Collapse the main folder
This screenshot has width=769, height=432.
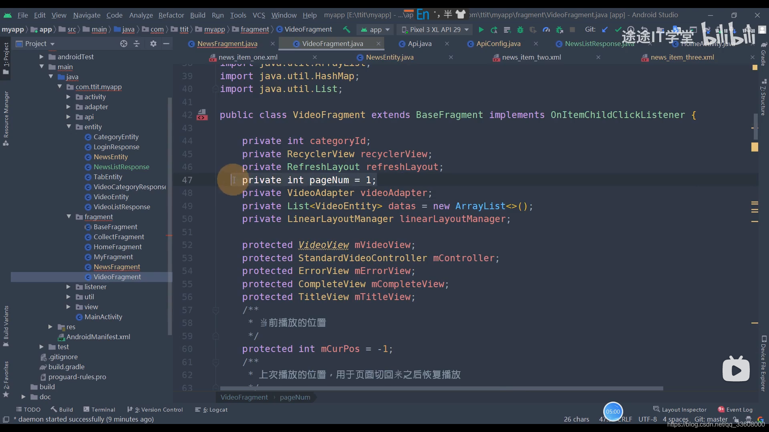pos(41,67)
